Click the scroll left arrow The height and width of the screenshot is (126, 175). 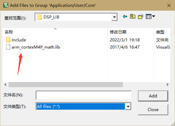[5, 85]
